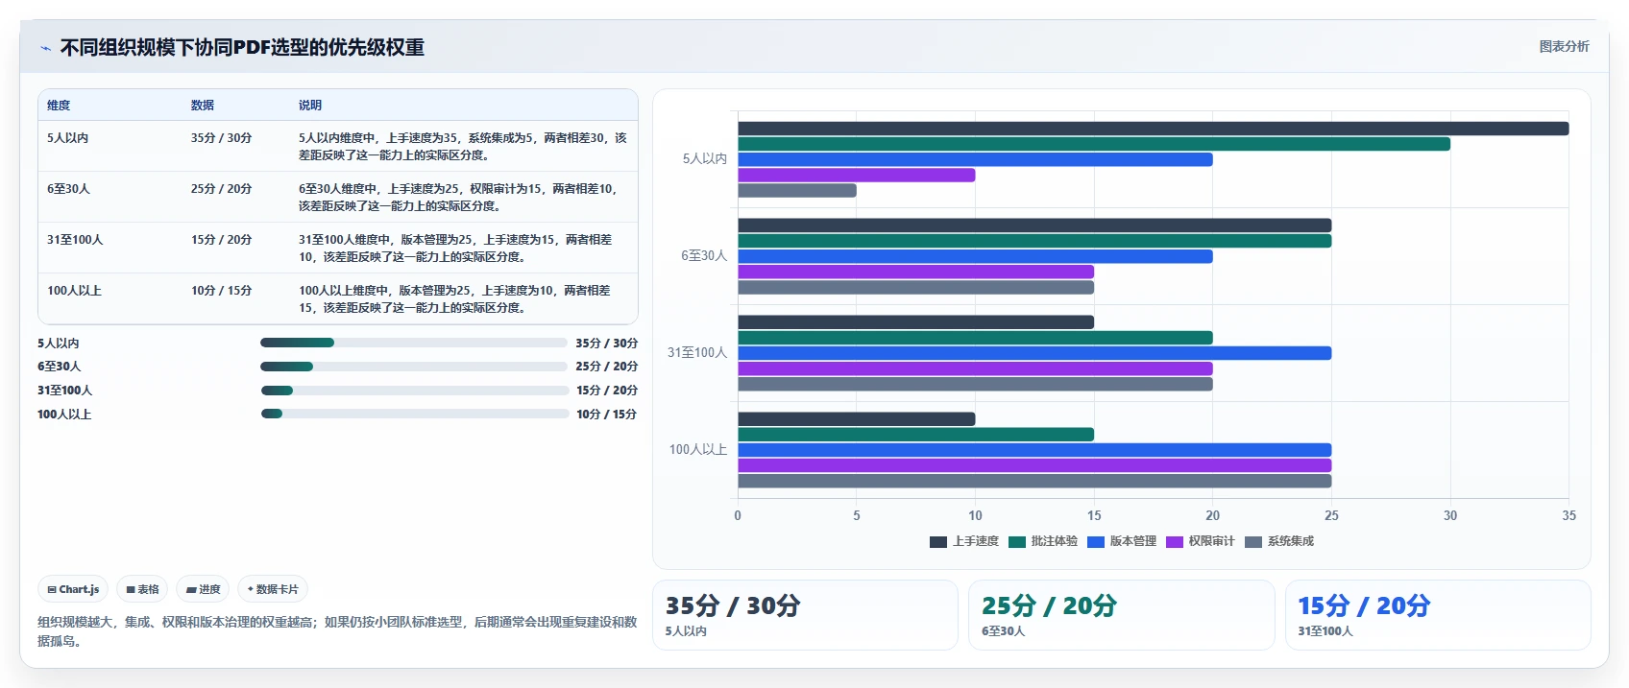Viewport: 1629px width, 688px height.
Task: Click the 5人以内 progress bar
Action: coord(414,343)
